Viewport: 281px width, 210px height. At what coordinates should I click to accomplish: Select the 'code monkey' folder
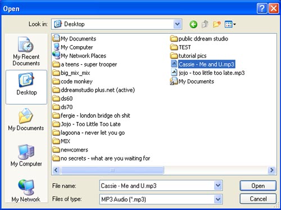coord(72,82)
